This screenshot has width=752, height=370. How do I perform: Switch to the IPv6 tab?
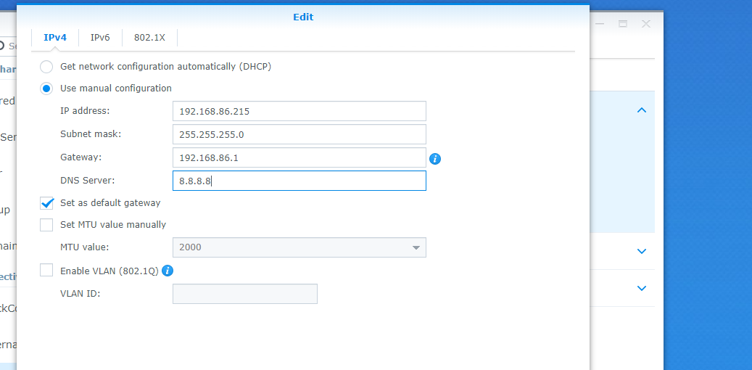pos(100,37)
